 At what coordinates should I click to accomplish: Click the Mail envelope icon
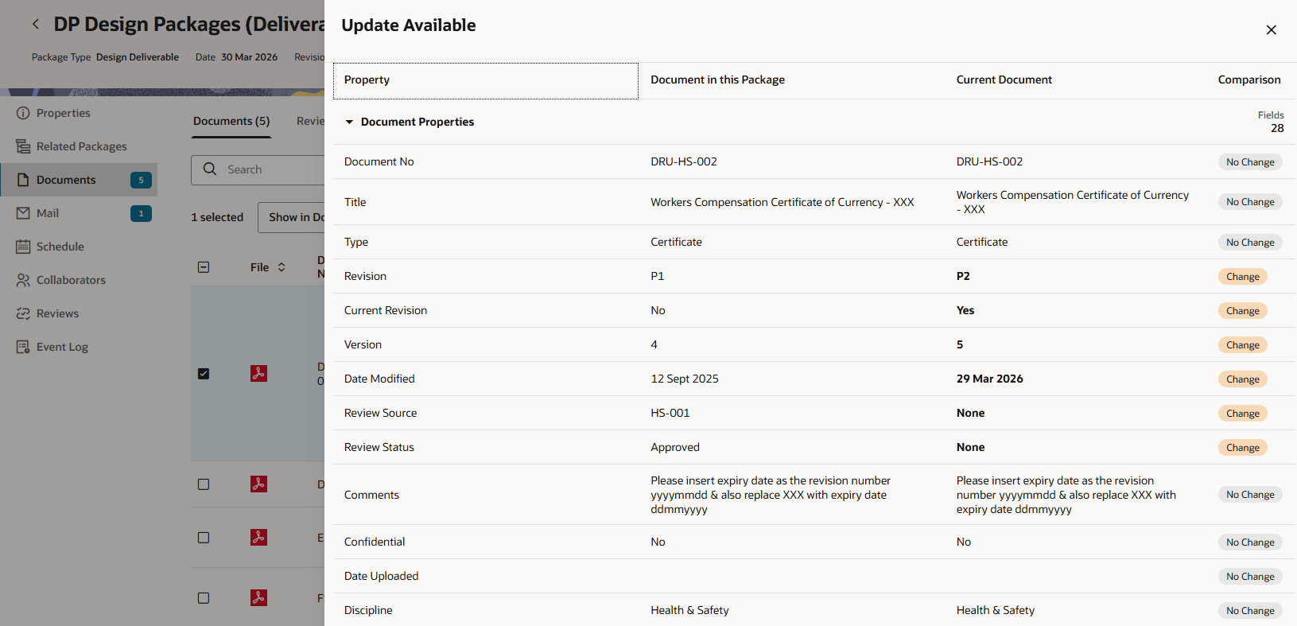coord(23,213)
